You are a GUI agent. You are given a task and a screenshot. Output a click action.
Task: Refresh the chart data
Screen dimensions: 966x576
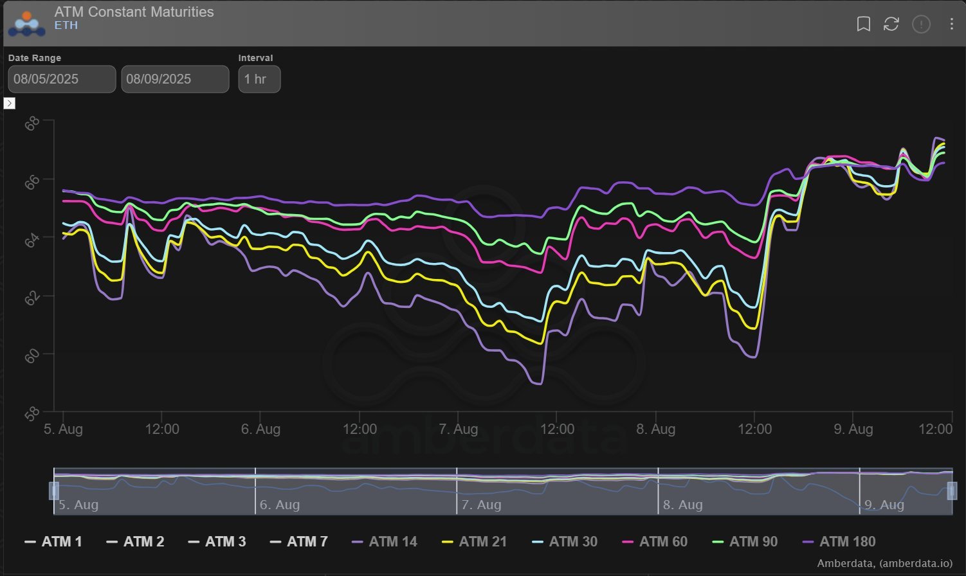(891, 24)
